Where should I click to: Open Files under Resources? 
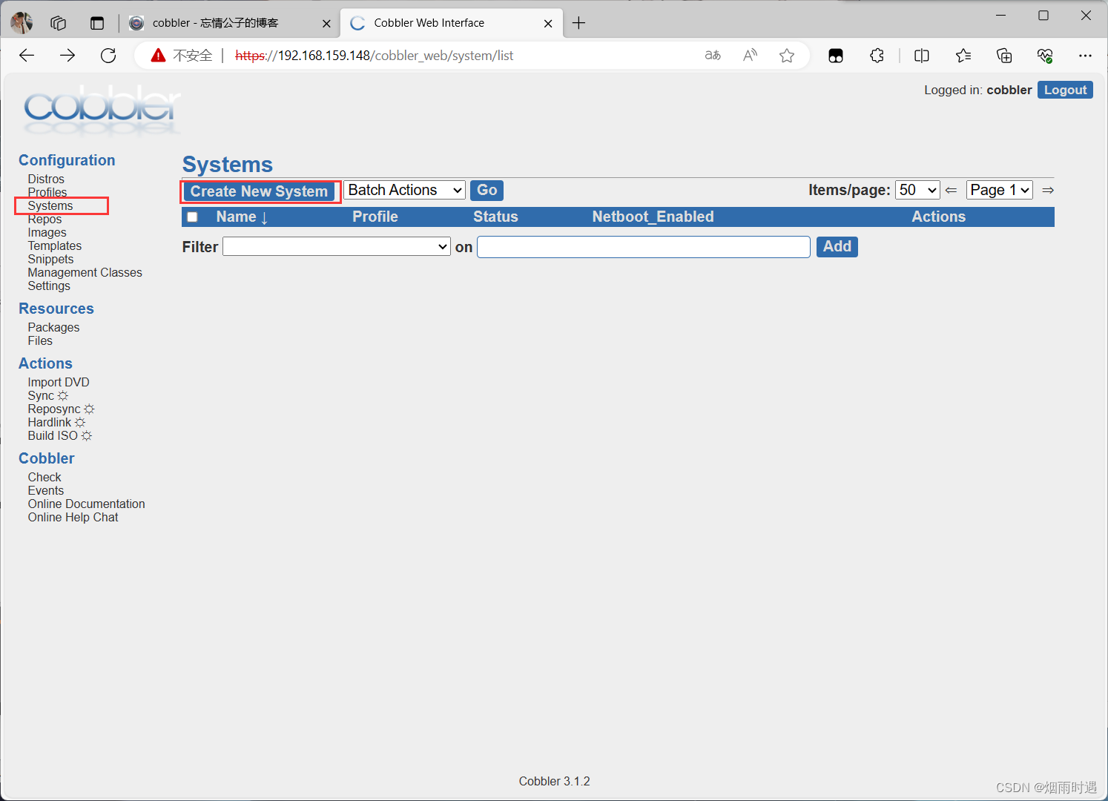(x=40, y=340)
